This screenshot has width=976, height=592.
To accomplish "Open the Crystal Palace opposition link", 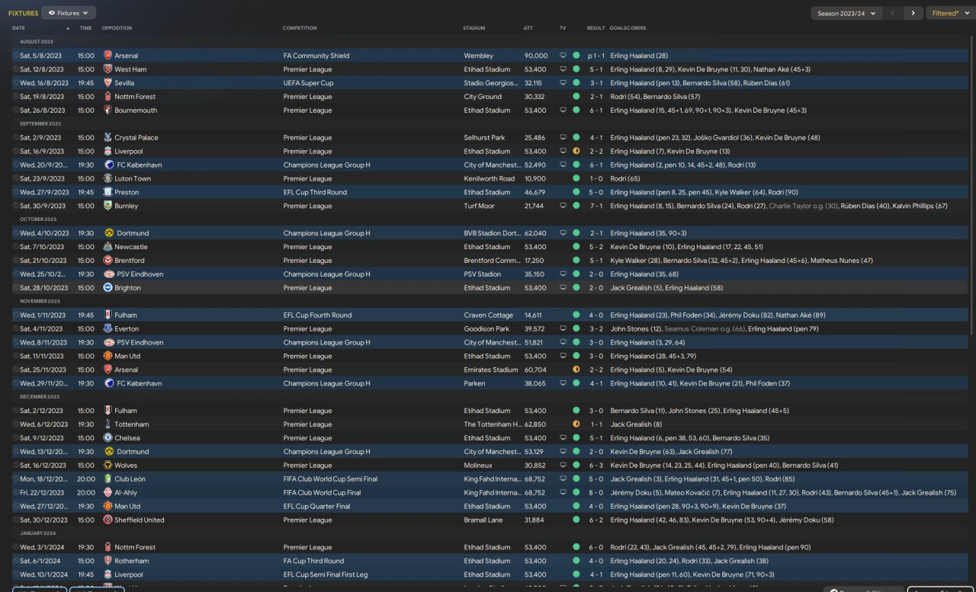I will [136, 138].
